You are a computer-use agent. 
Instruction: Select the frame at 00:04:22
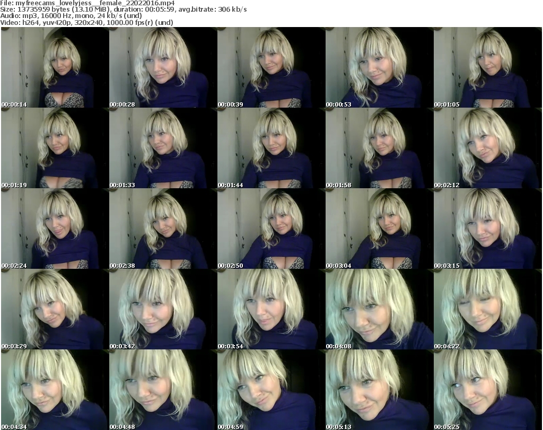(488, 309)
